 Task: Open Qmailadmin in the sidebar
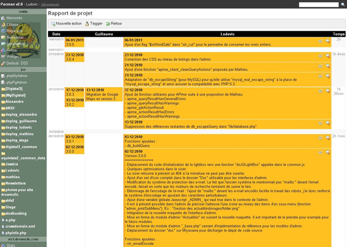click(x=16, y=44)
